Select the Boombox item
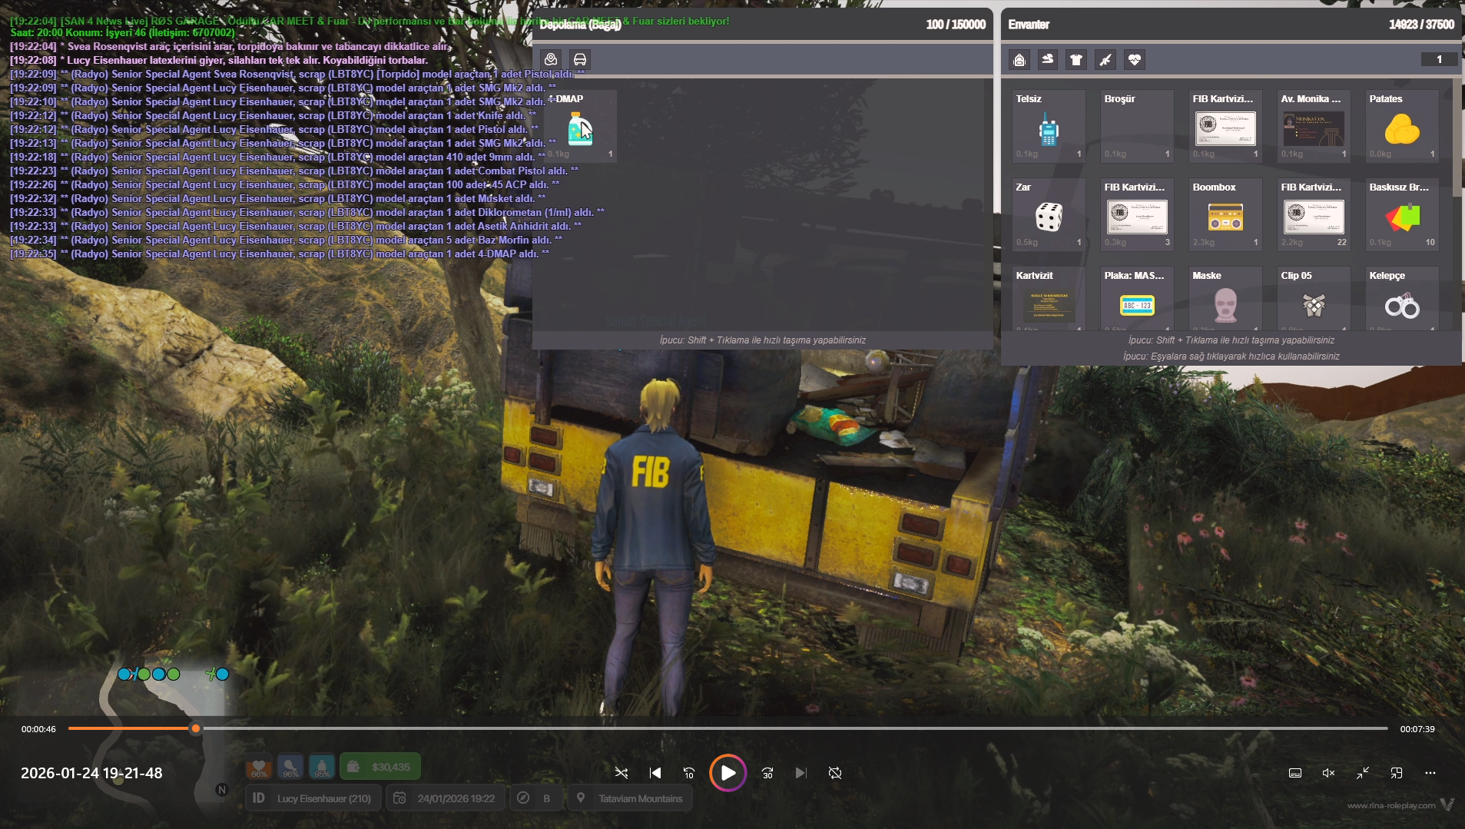This screenshot has height=829, width=1465. click(x=1225, y=214)
